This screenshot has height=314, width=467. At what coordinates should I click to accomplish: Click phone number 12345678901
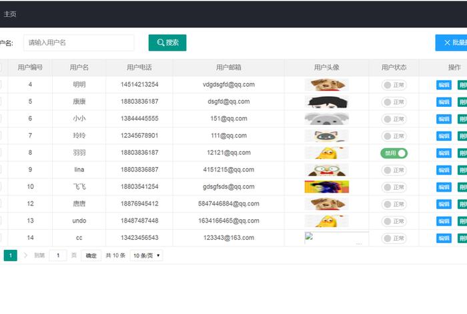139,136
